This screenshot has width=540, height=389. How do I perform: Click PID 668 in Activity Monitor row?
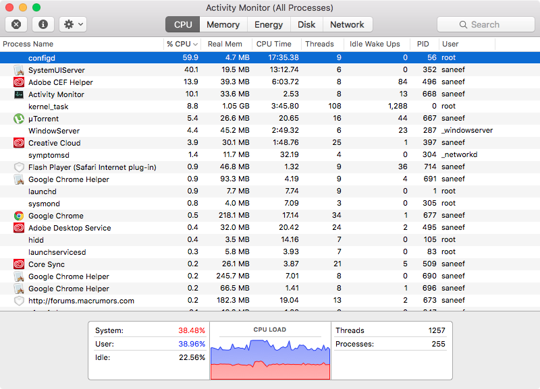[x=429, y=94]
